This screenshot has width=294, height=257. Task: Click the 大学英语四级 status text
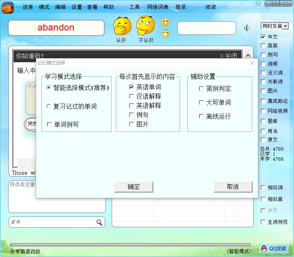point(25,252)
